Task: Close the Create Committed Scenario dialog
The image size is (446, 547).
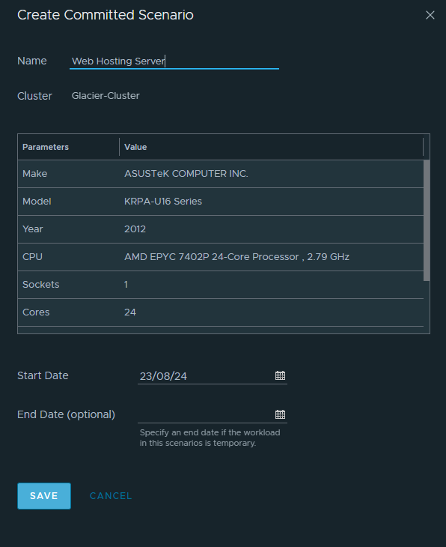Action: tap(430, 15)
